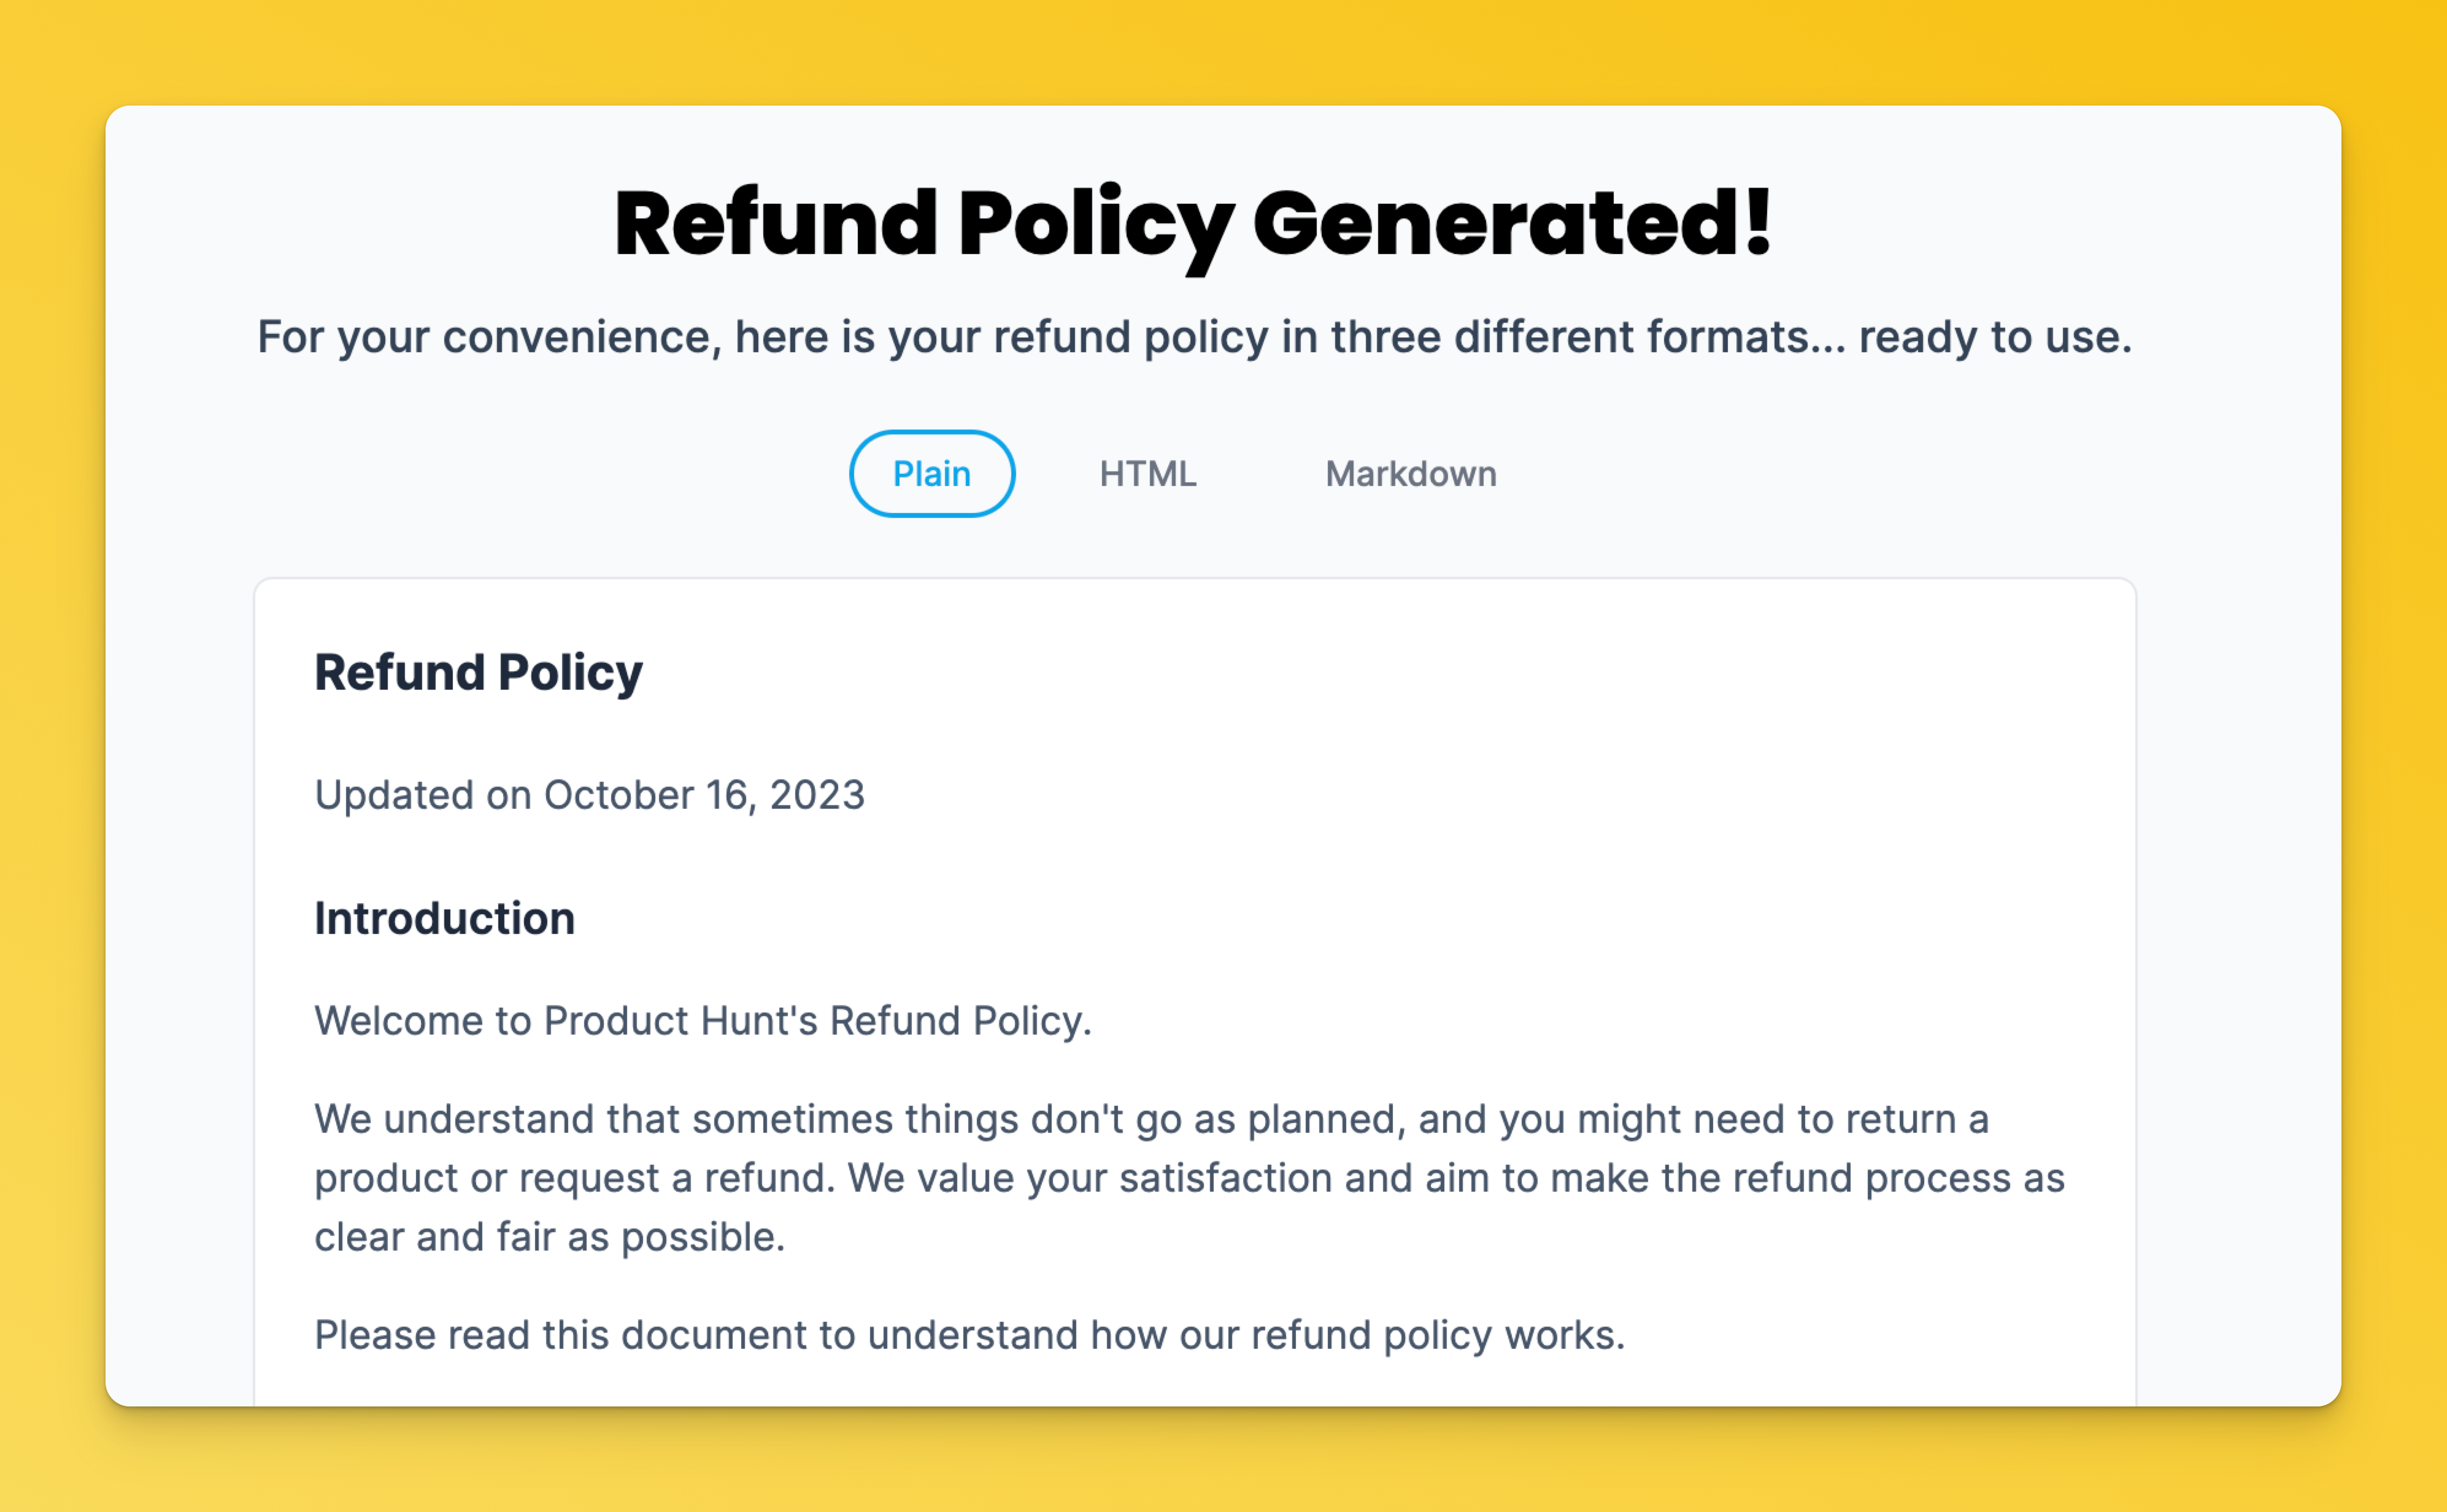This screenshot has width=2447, height=1512.
Task: Click the blank area right of the Markdown tab
Action: point(1850,473)
